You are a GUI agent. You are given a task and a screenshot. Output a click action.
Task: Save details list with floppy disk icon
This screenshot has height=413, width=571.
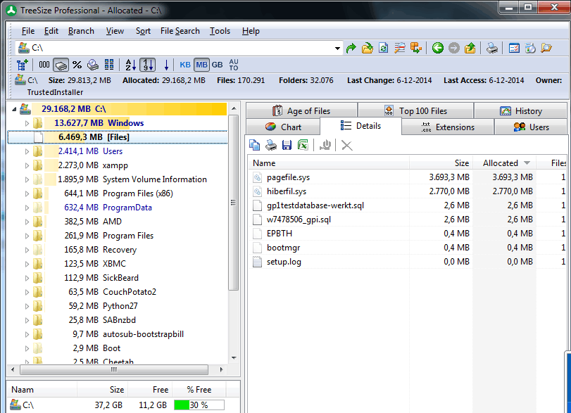coord(287,145)
